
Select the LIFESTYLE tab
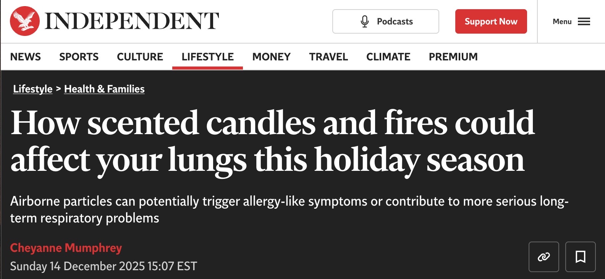(207, 57)
